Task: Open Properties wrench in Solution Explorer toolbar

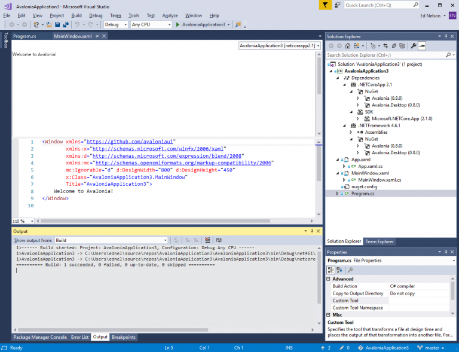Action: click(413, 45)
